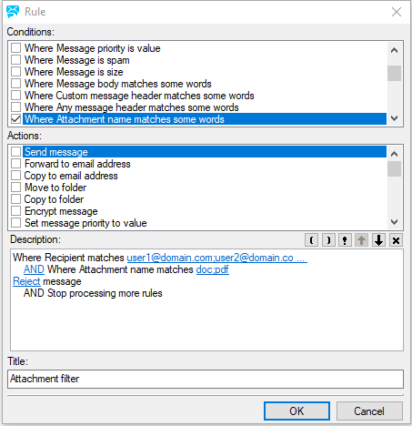The image size is (412, 426).
Task: Uncheck Where Attachment name matches some words
Action: [15, 119]
